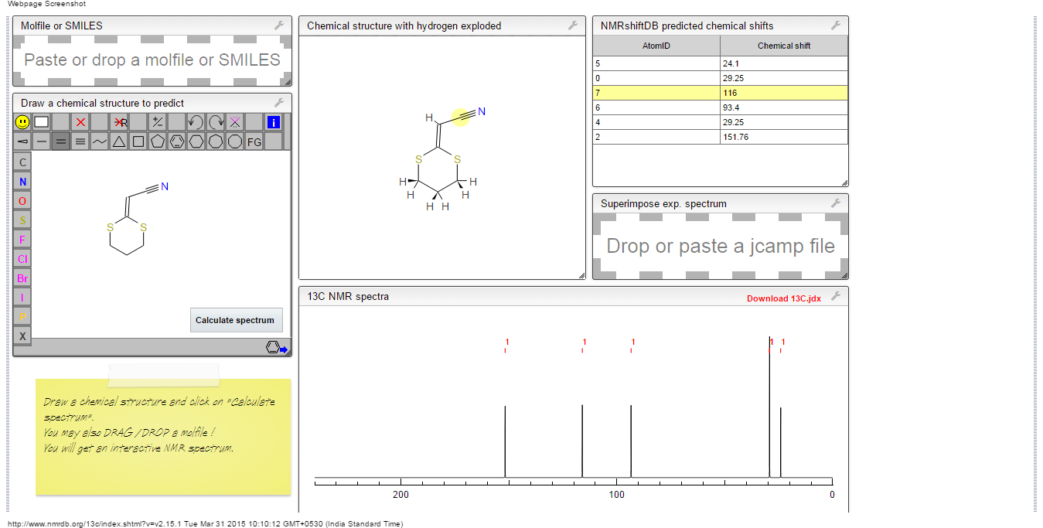Toggle the double bond tool
Image resolution: width=1043 pixels, height=528 pixels.
[x=61, y=141]
